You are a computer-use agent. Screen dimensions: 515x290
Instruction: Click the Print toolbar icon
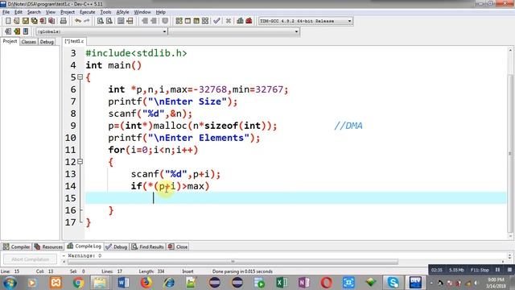[x=64, y=21]
